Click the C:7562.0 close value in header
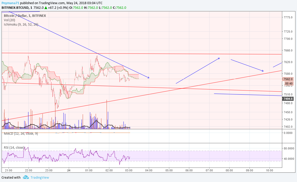 tap(119, 8)
